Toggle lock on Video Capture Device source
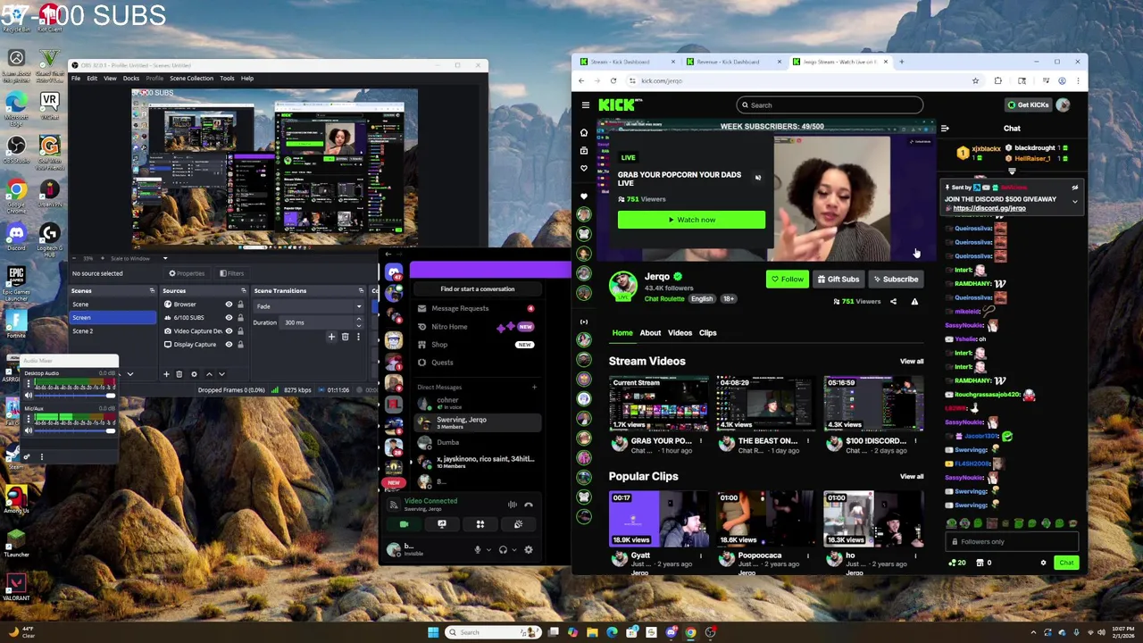This screenshot has width=1143, height=643. pos(240,331)
